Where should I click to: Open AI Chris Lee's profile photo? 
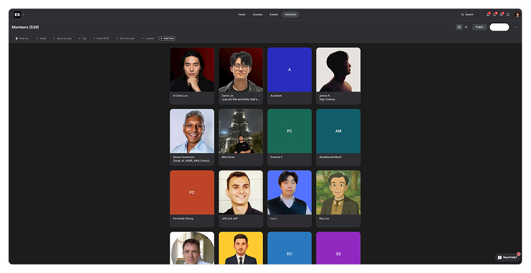point(192,70)
